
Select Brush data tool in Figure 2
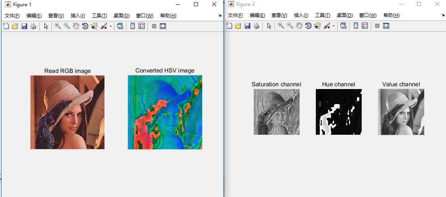[x=327, y=26]
